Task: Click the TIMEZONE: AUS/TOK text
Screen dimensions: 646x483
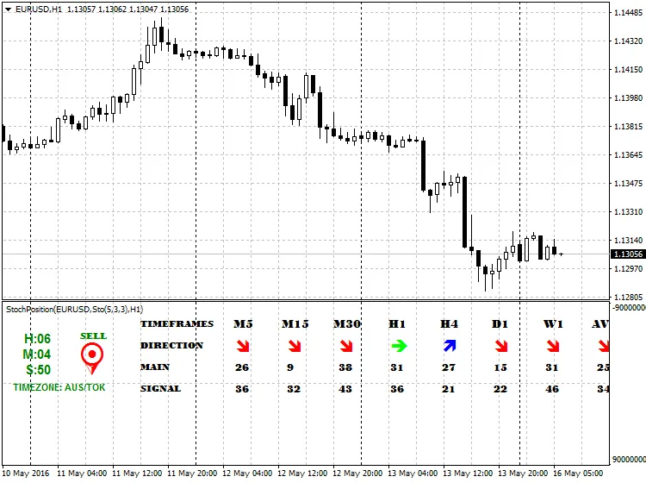Action: (x=59, y=388)
